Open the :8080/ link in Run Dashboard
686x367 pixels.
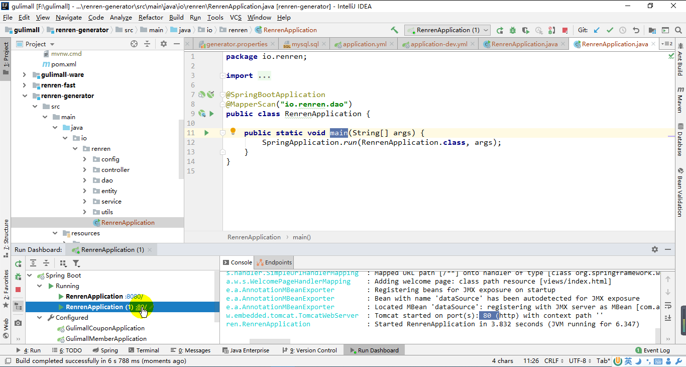pos(134,297)
